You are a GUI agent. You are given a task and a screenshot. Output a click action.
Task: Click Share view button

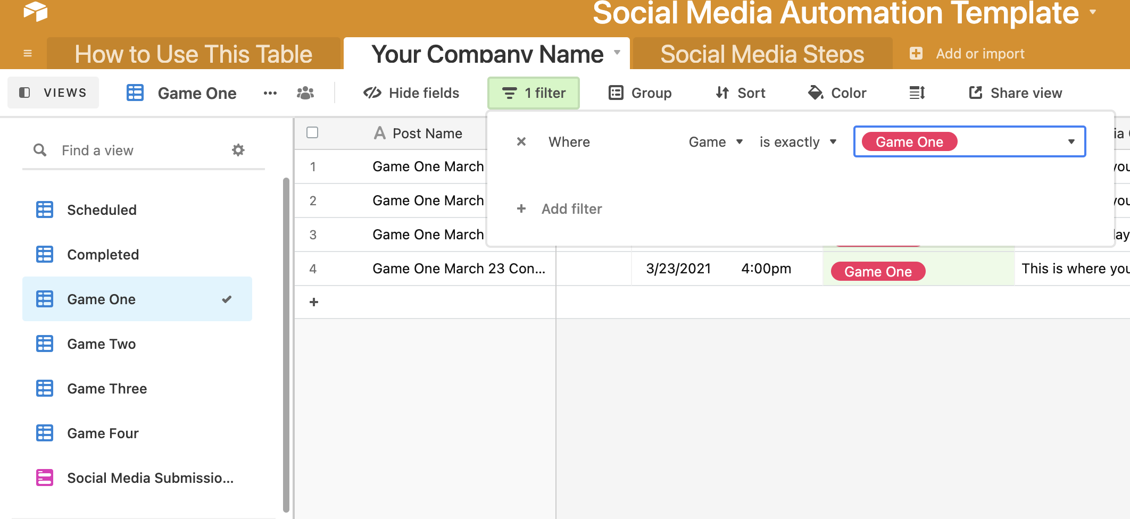click(1015, 93)
